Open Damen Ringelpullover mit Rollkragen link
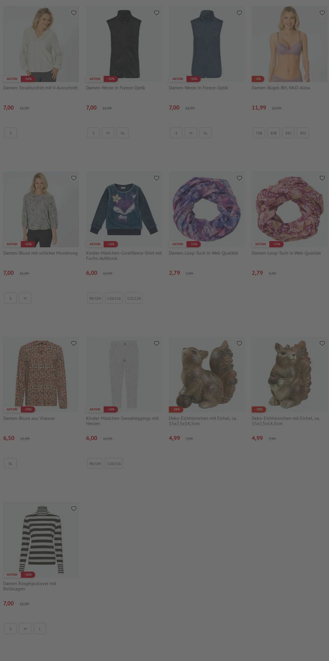329x661 pixels. (x=29, y=586)
